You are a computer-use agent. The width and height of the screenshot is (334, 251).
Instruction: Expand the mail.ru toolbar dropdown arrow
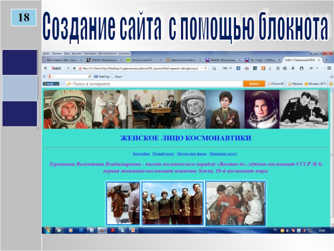tap(62, 84)
